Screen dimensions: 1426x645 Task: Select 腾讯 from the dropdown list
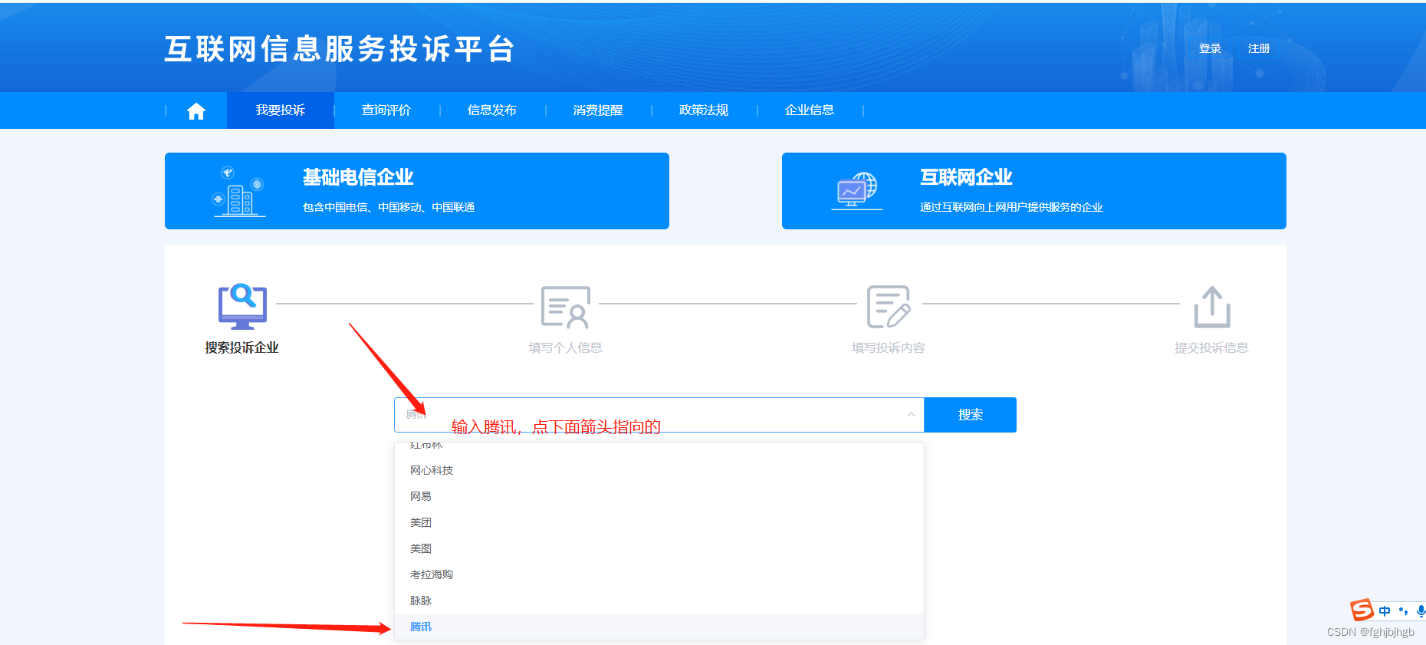[x=659, y=627]
